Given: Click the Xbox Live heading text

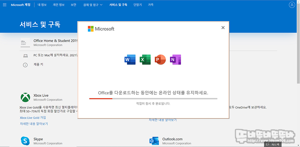Looking at the screenshot, I should pos(41,95).
